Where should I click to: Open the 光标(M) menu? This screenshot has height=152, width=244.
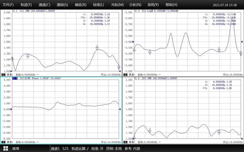[x=117, y=5]
